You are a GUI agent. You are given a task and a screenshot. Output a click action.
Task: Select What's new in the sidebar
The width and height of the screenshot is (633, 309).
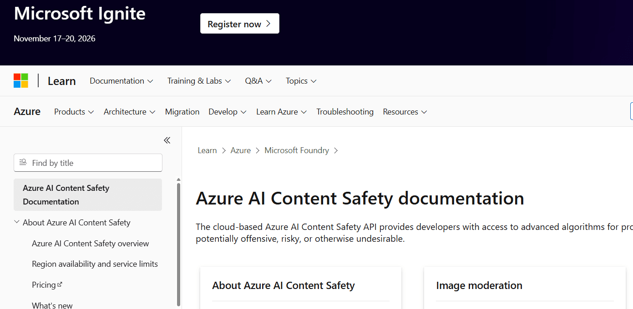click(52, 305)
